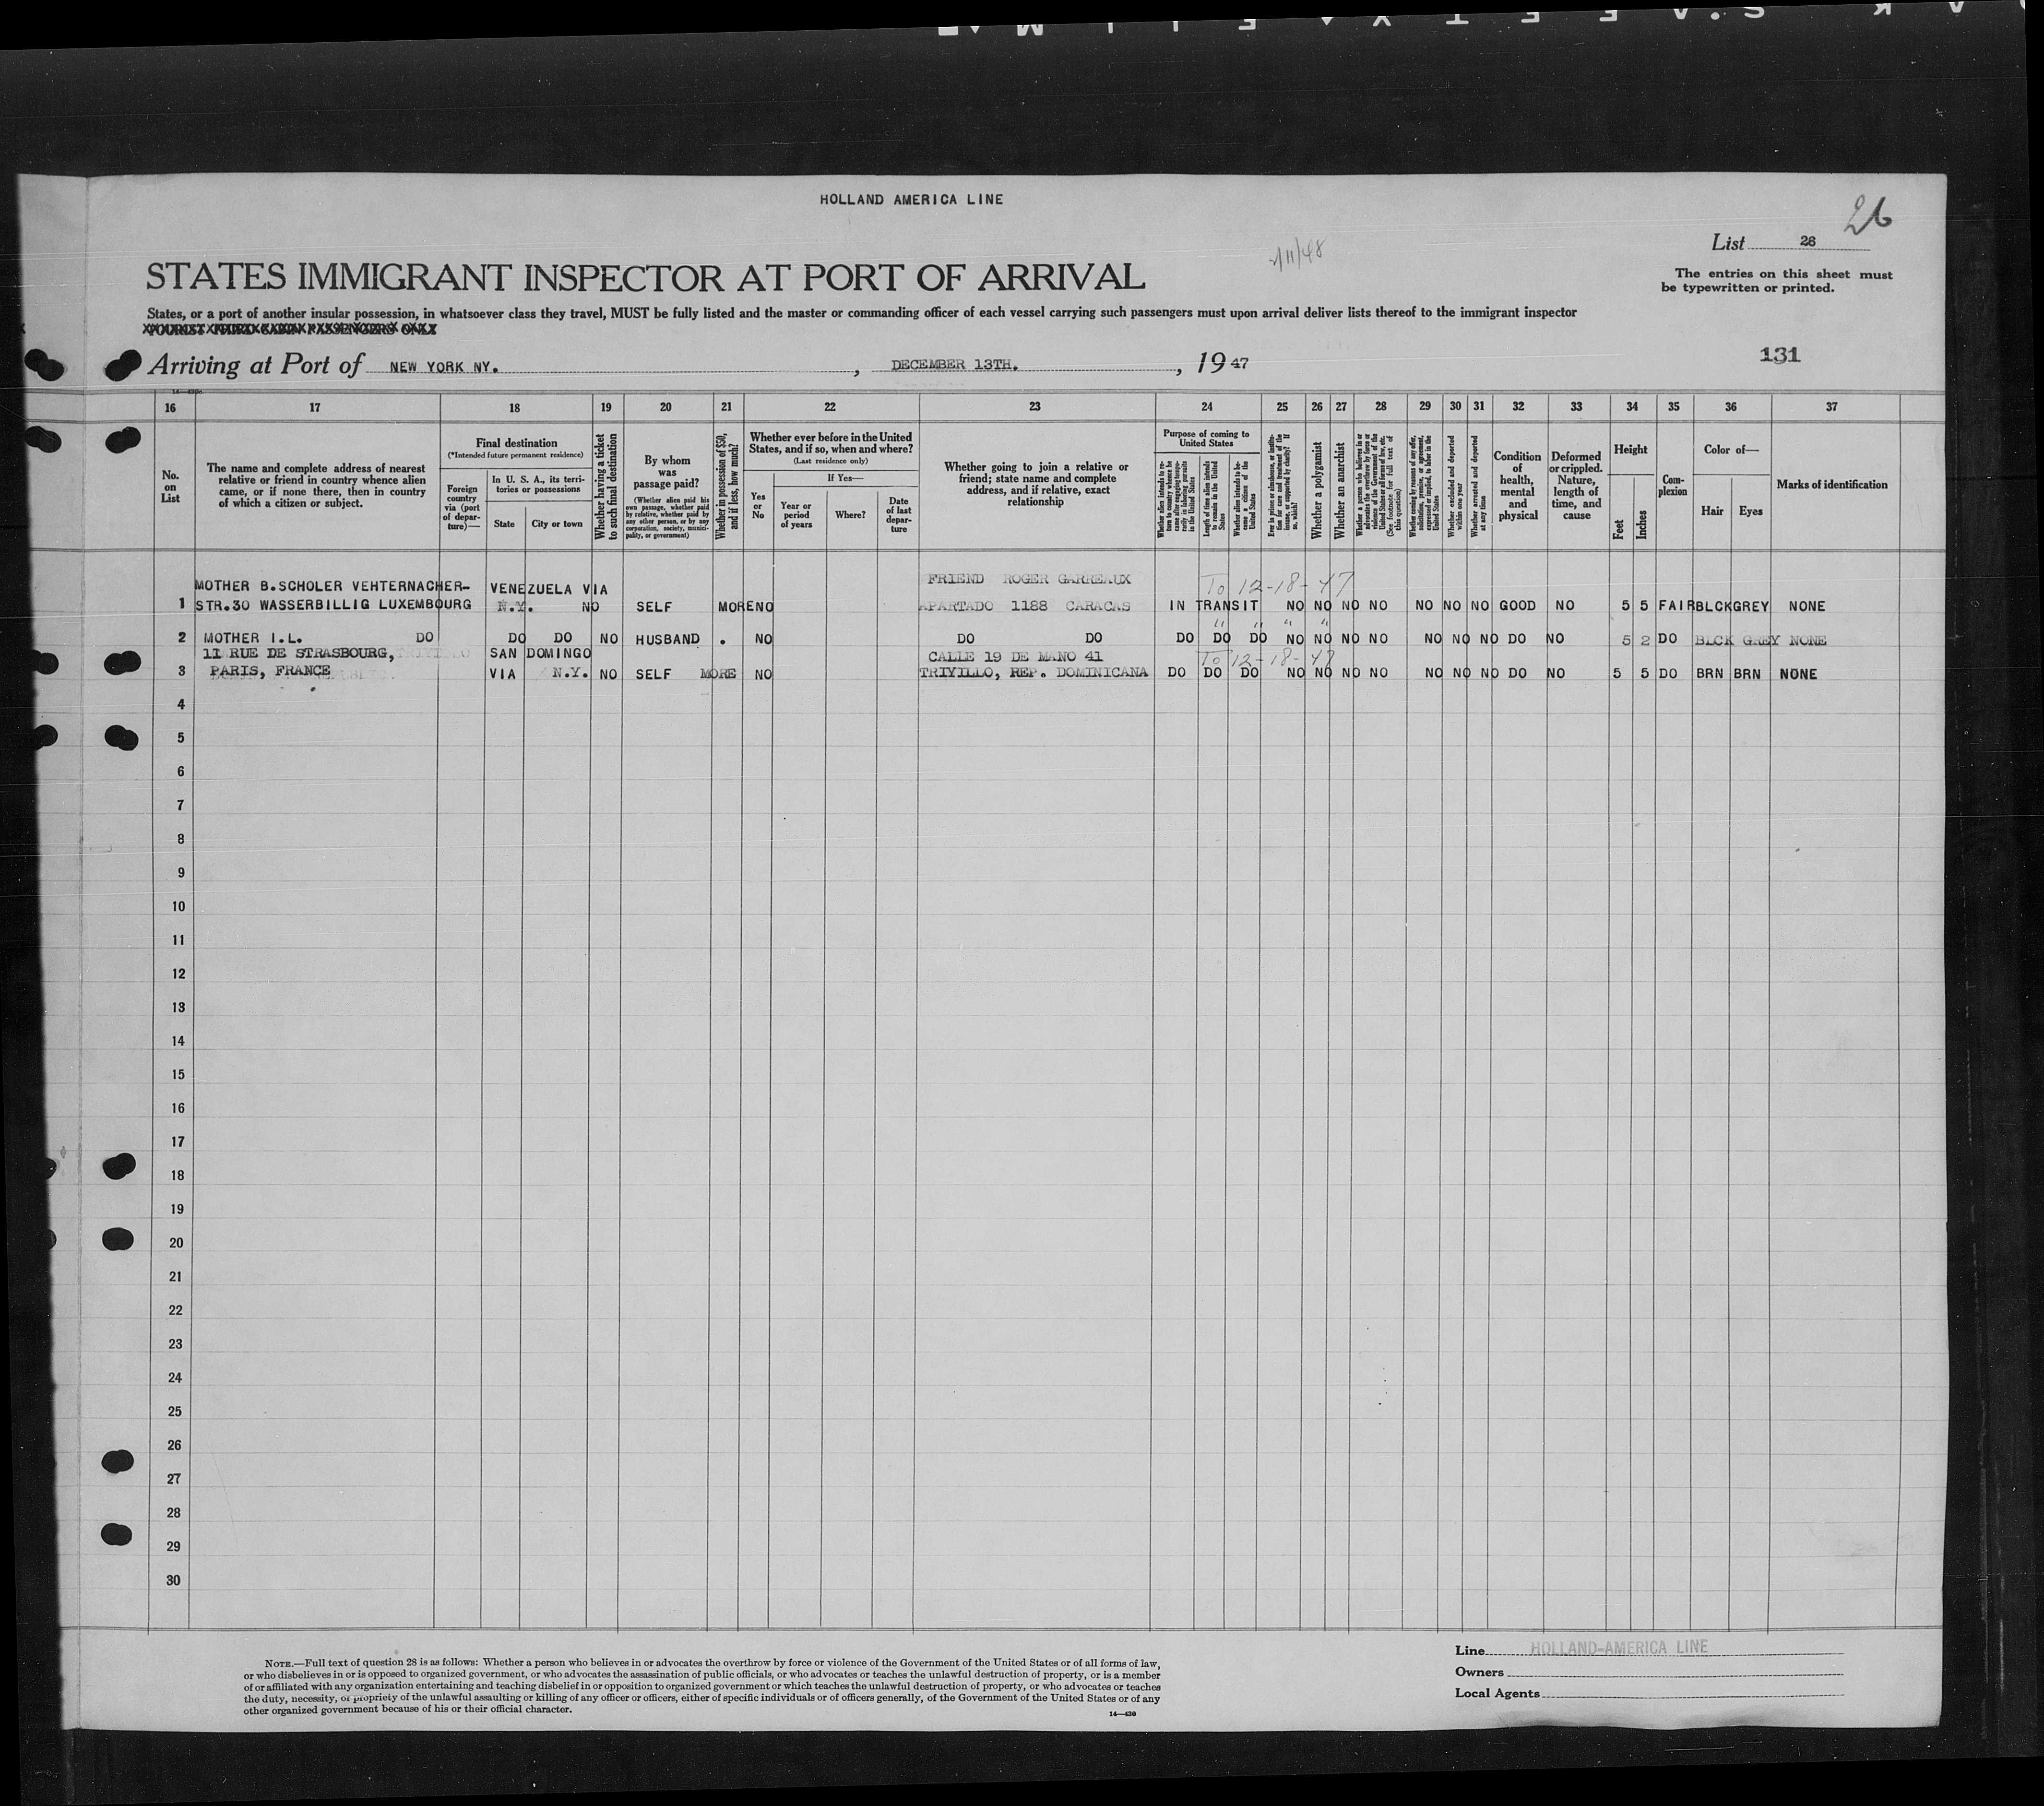The image size is (2044, 1806).
Task: Click the title 'STATES IMMIGRANT INSPECTOR AT PORT OF ARRIVAL'
Action: coord(645,277)
